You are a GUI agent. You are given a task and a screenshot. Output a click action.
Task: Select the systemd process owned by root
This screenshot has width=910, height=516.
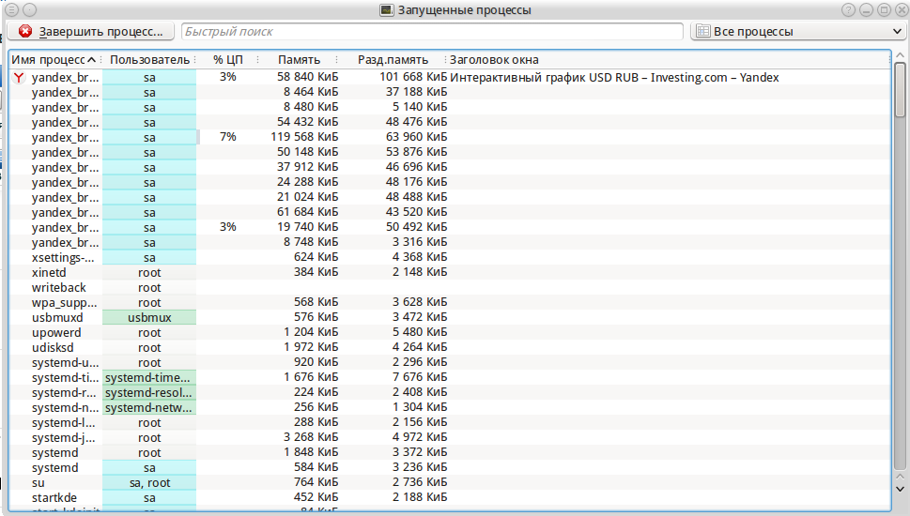click(450, 453)
